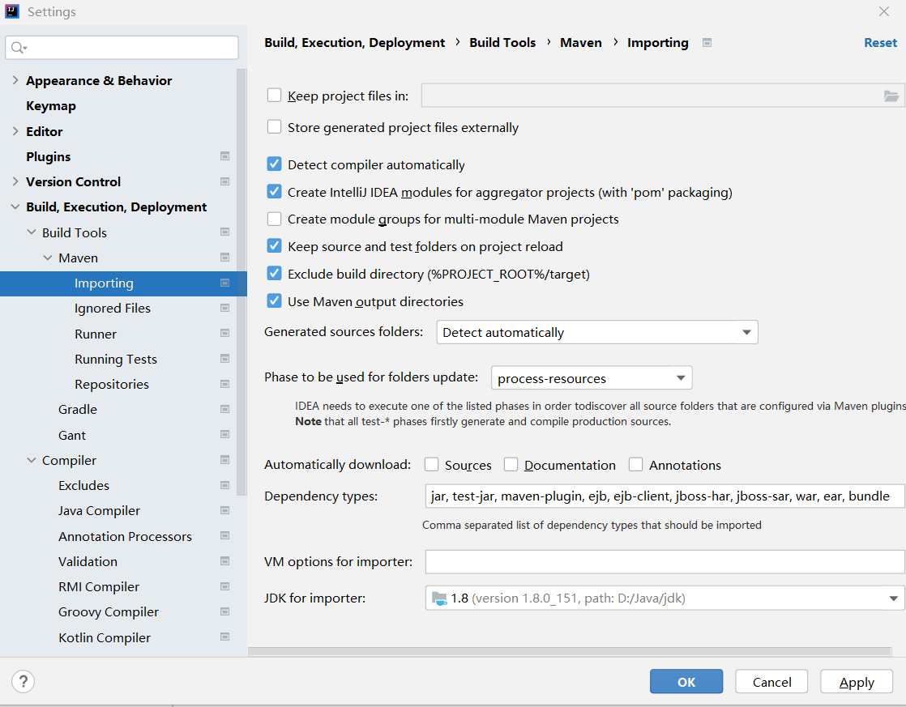
Task: Check Create module groups for multi-module Maven projects
Action: (x=275, y=219)
